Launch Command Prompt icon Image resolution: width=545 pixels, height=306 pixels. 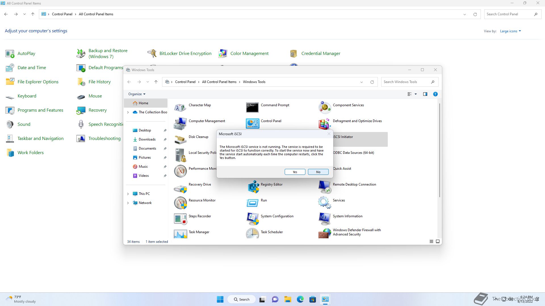252,108
